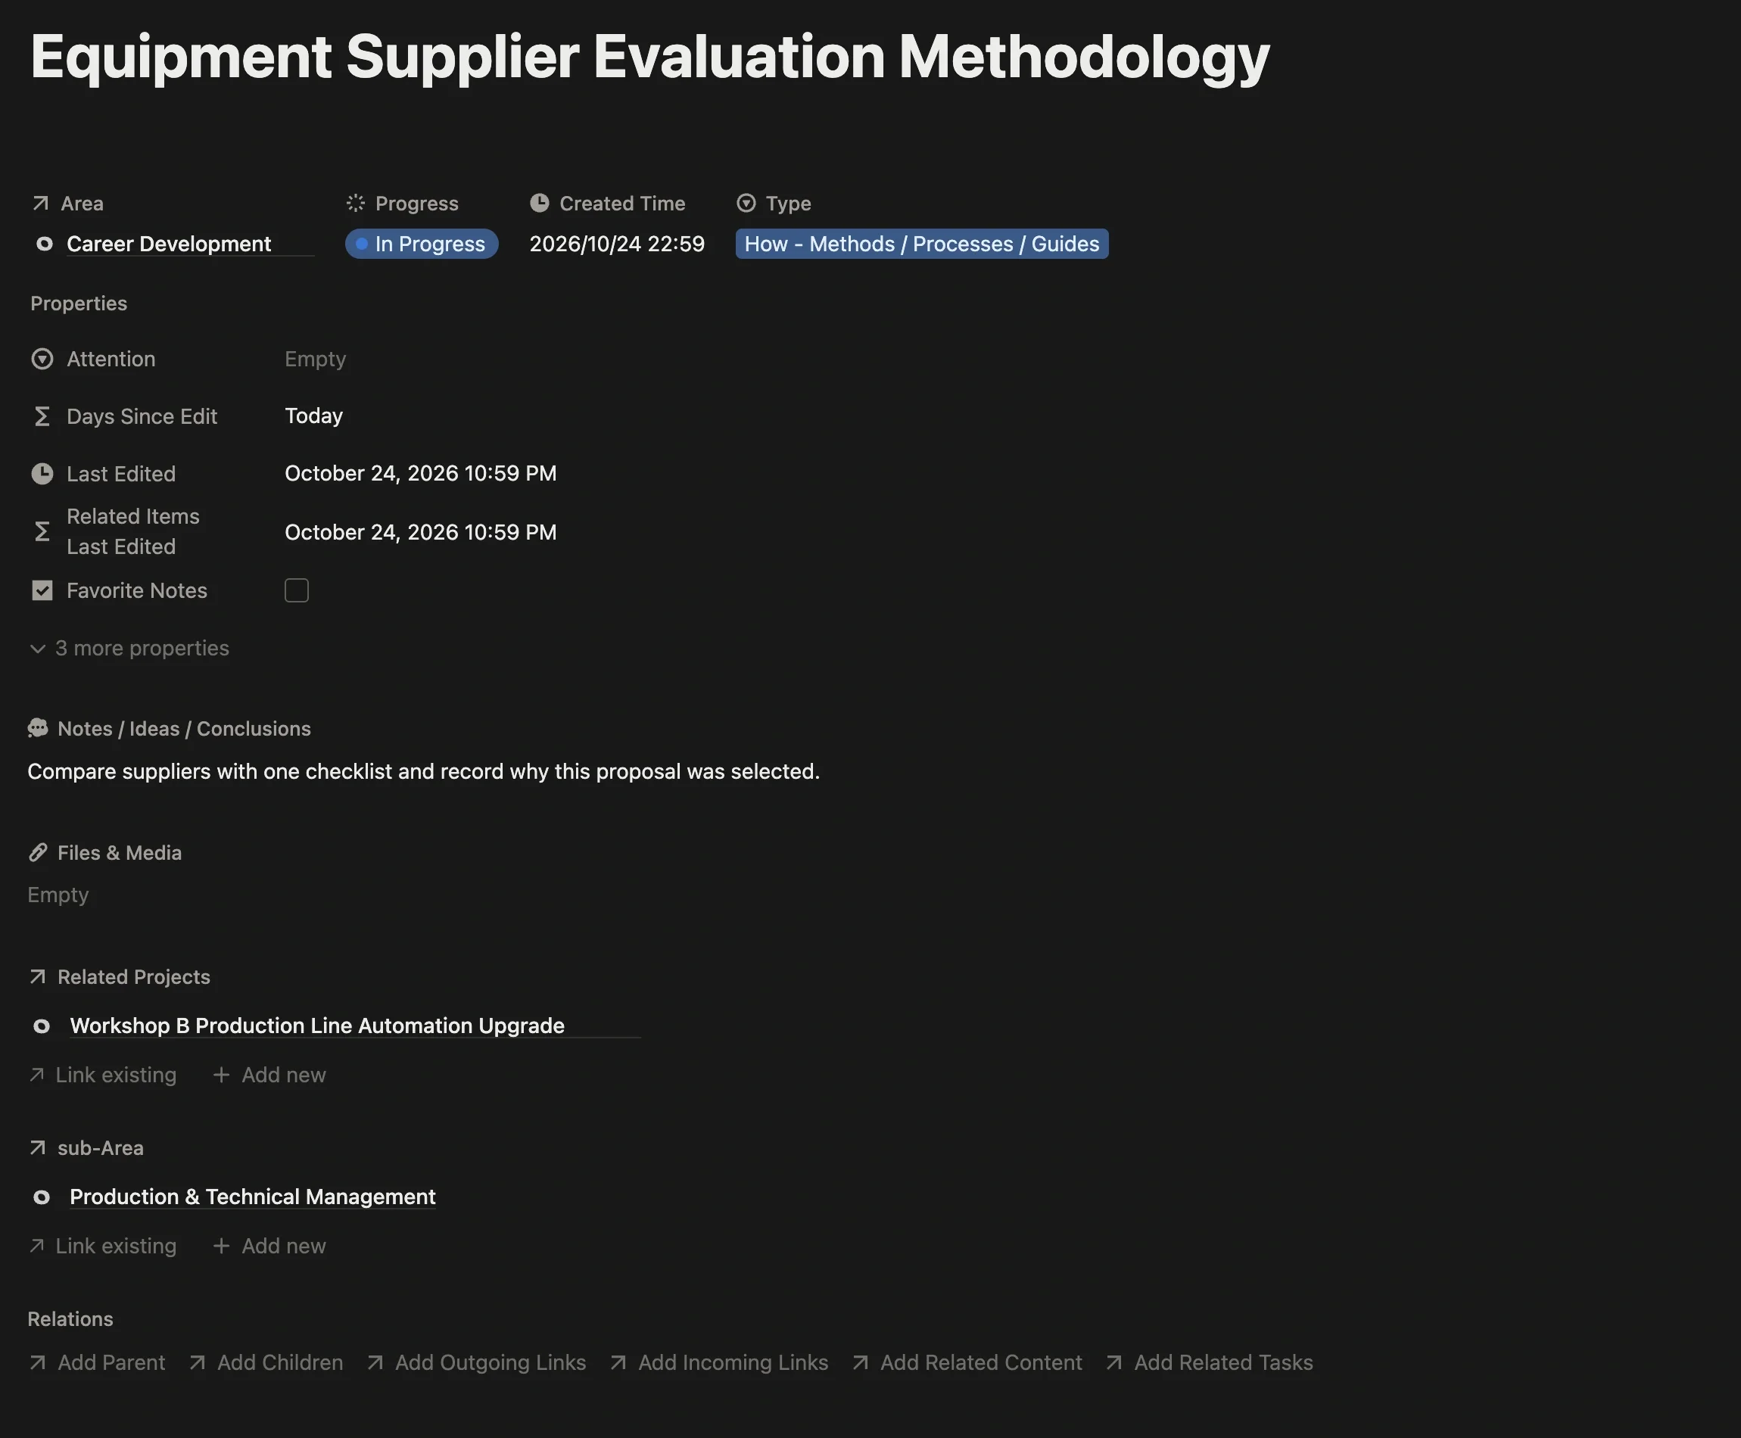This screenshot has height=1438, width=1741.
Task: Open the Career Development area page
Action: [x=169, y=244]
